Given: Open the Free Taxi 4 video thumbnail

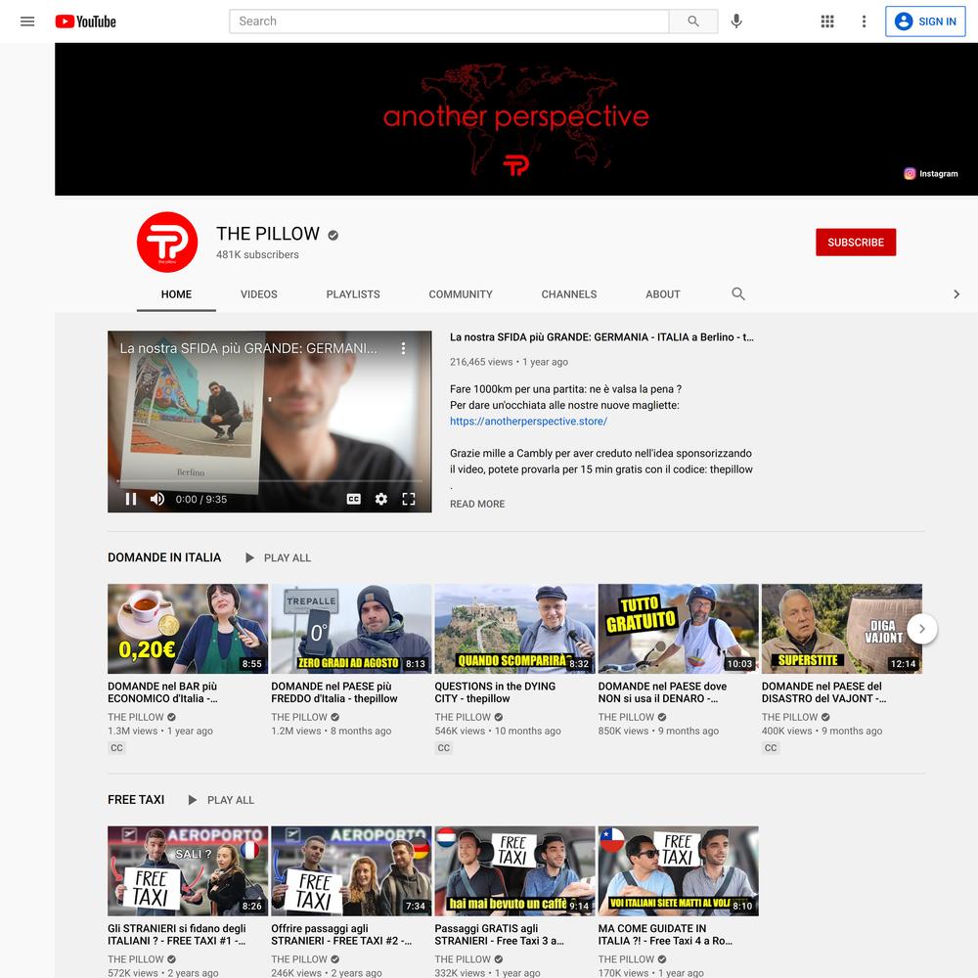Looking at the screenshot, I should [x=678, y=870].
